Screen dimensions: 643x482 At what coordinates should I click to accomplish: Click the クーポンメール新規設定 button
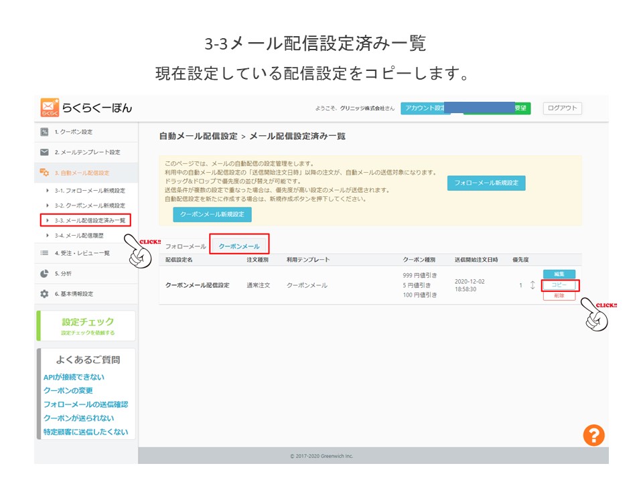[x=212, y=214]
